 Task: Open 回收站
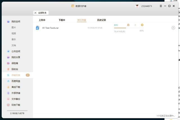coord(15,69)
